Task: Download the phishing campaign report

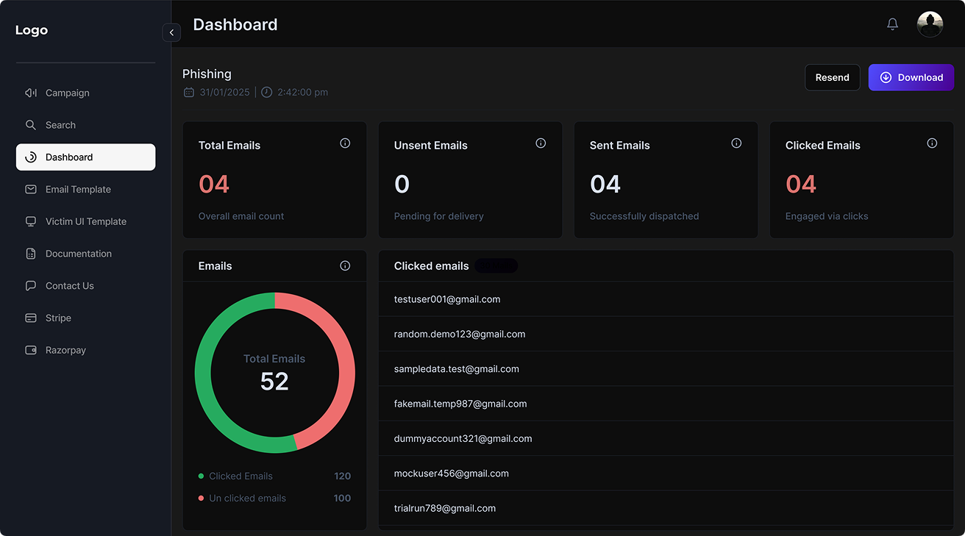Action: tap(911, 77)
